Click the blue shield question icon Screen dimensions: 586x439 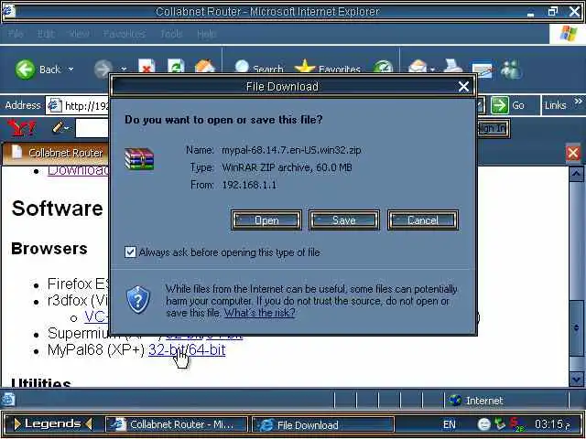click(138, 299)
